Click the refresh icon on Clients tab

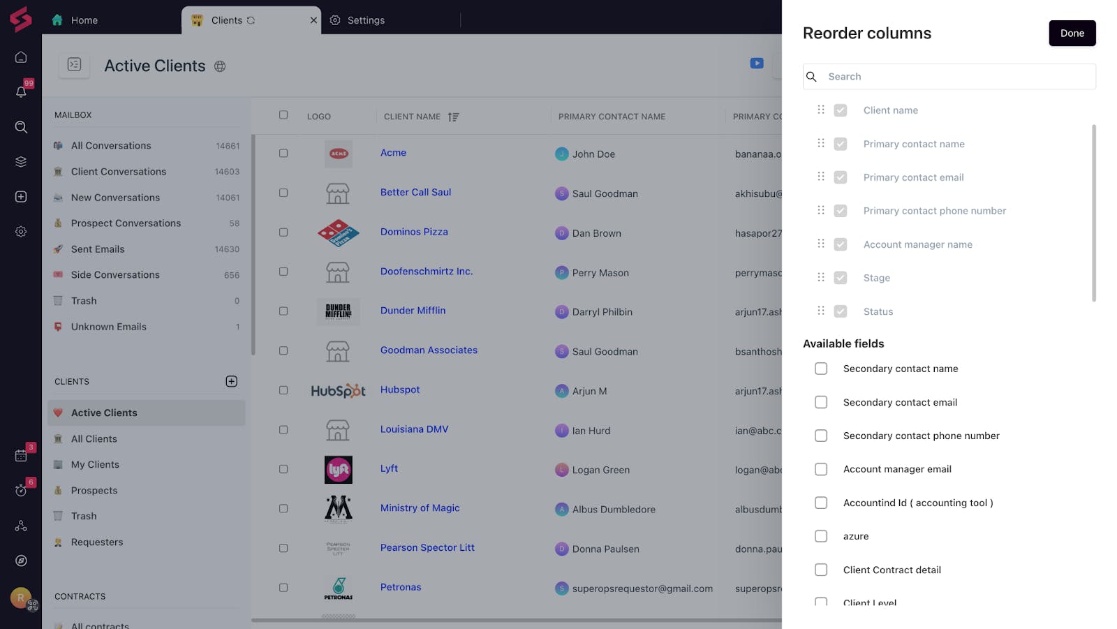point(251,20)
